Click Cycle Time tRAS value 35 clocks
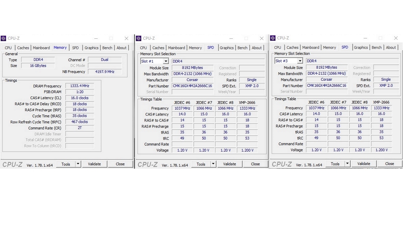 [x=80, y=116]
